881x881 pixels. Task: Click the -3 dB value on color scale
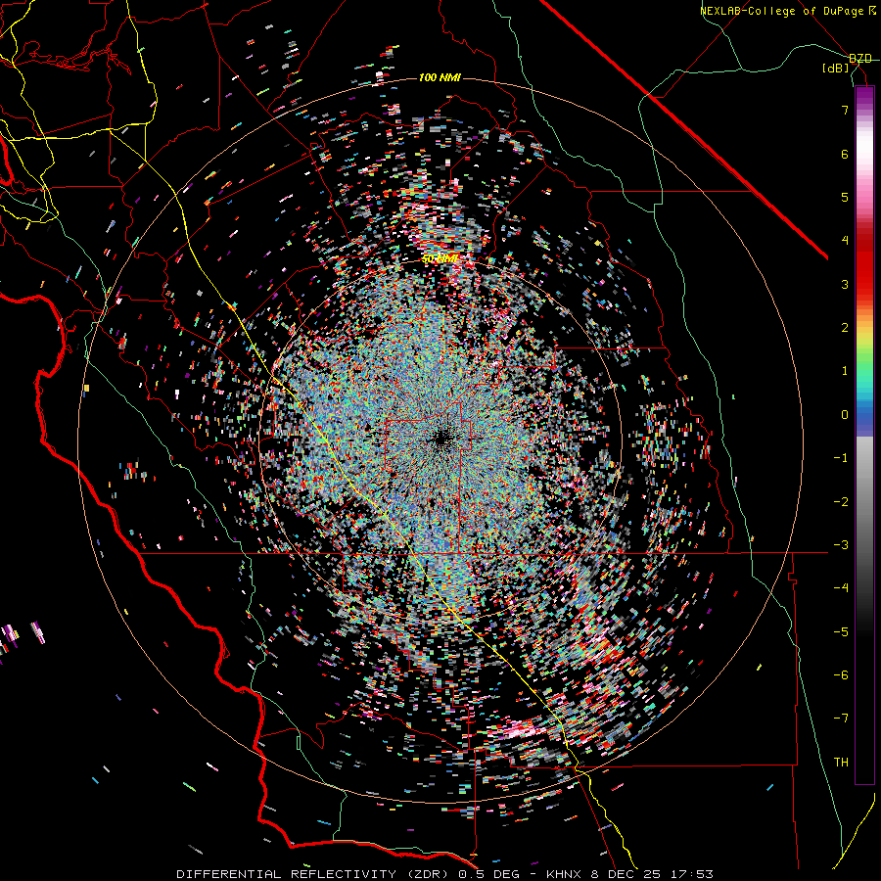pos(841,545)
